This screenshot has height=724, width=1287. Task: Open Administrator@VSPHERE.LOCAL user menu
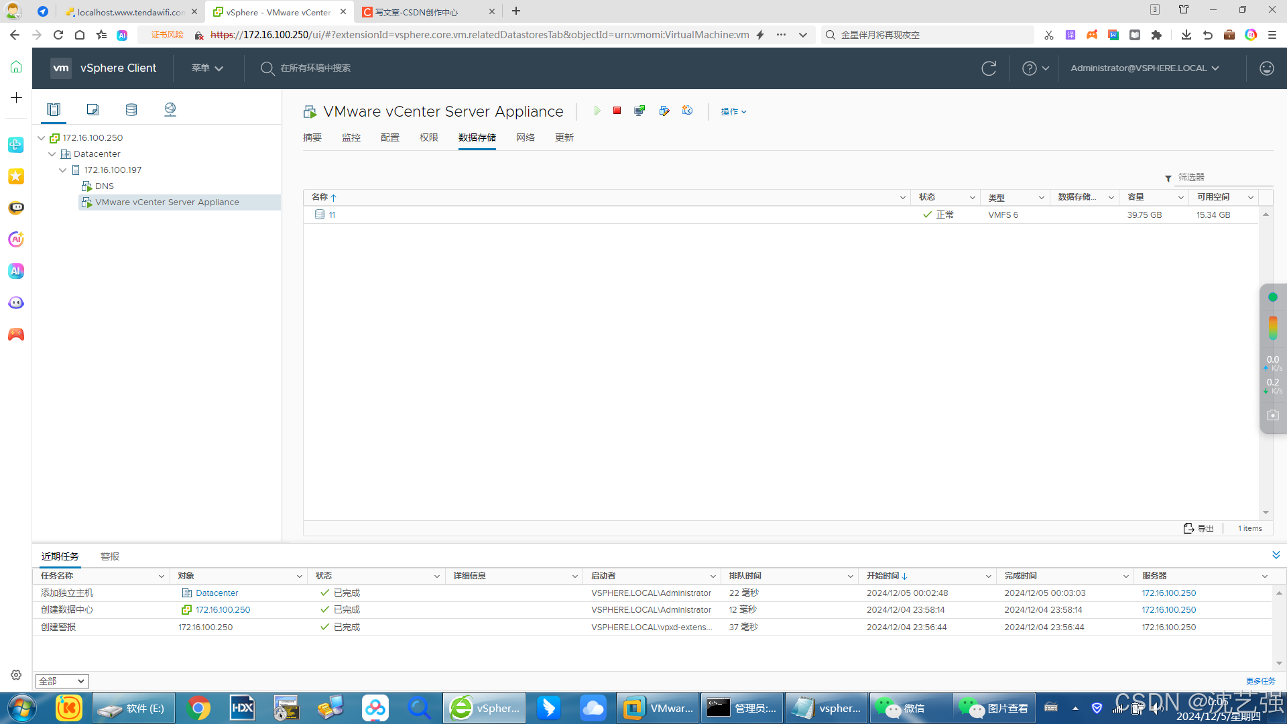(x=1145, y=68)
